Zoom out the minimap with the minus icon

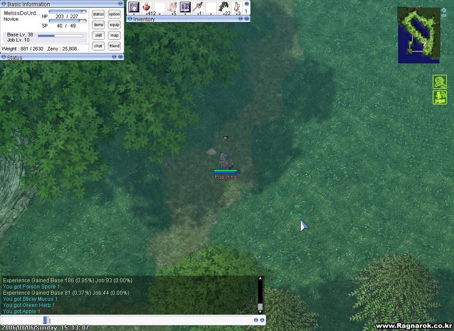pyautogui.click(x=444, y=15)
